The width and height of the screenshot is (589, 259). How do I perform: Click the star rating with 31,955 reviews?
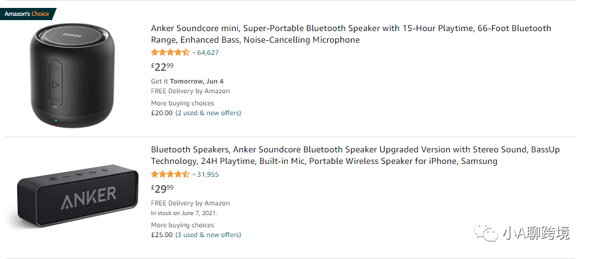click(x=170, y=174)
